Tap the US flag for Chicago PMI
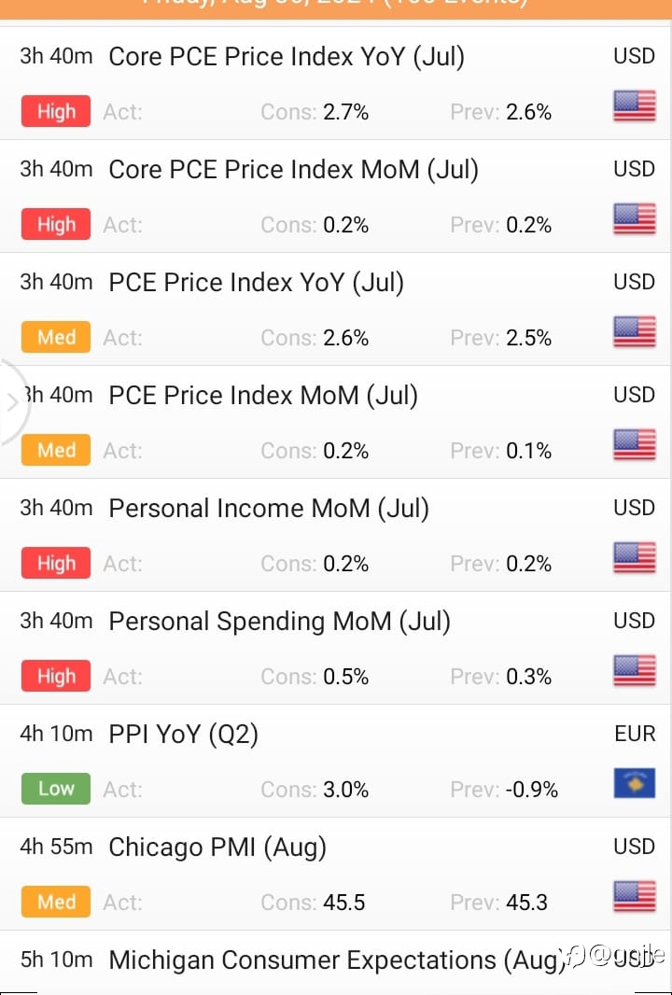Screen dimensions: 672x995 tap(634, 896)
